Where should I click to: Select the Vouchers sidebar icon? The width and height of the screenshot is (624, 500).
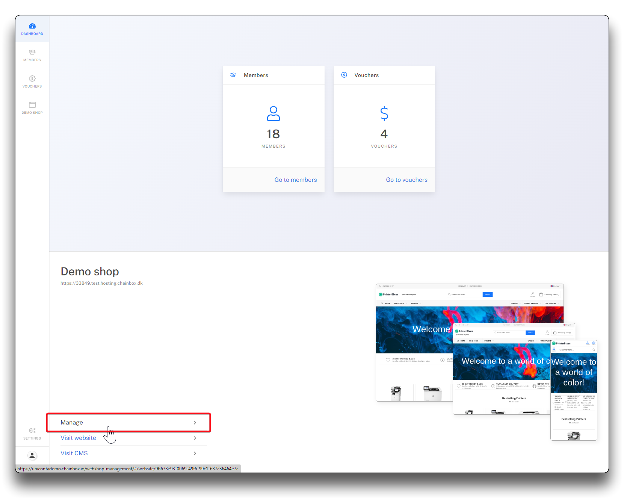[32, 79]
